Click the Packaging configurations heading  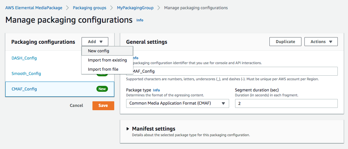[43, 42]
